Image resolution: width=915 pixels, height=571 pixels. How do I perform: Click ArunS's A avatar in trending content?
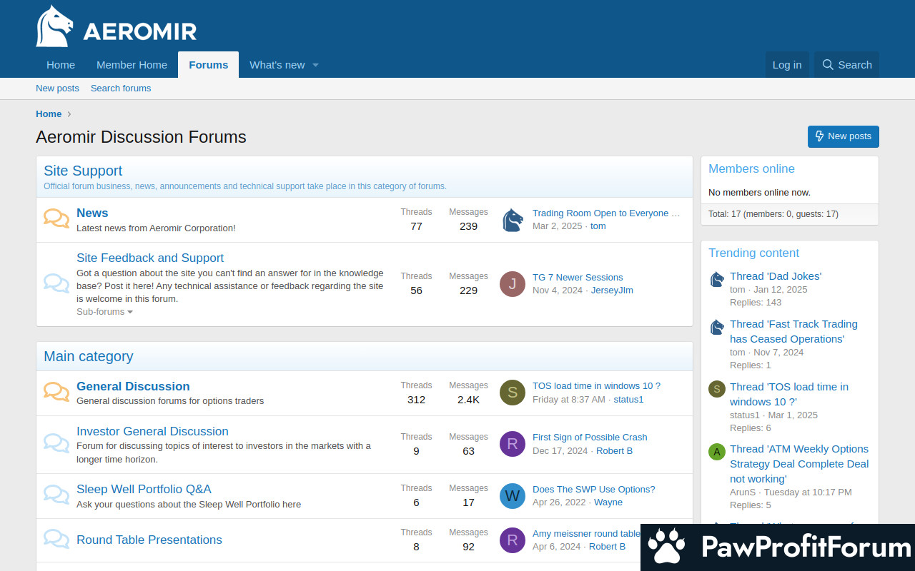pyautogui.click(x=717, y=451)
